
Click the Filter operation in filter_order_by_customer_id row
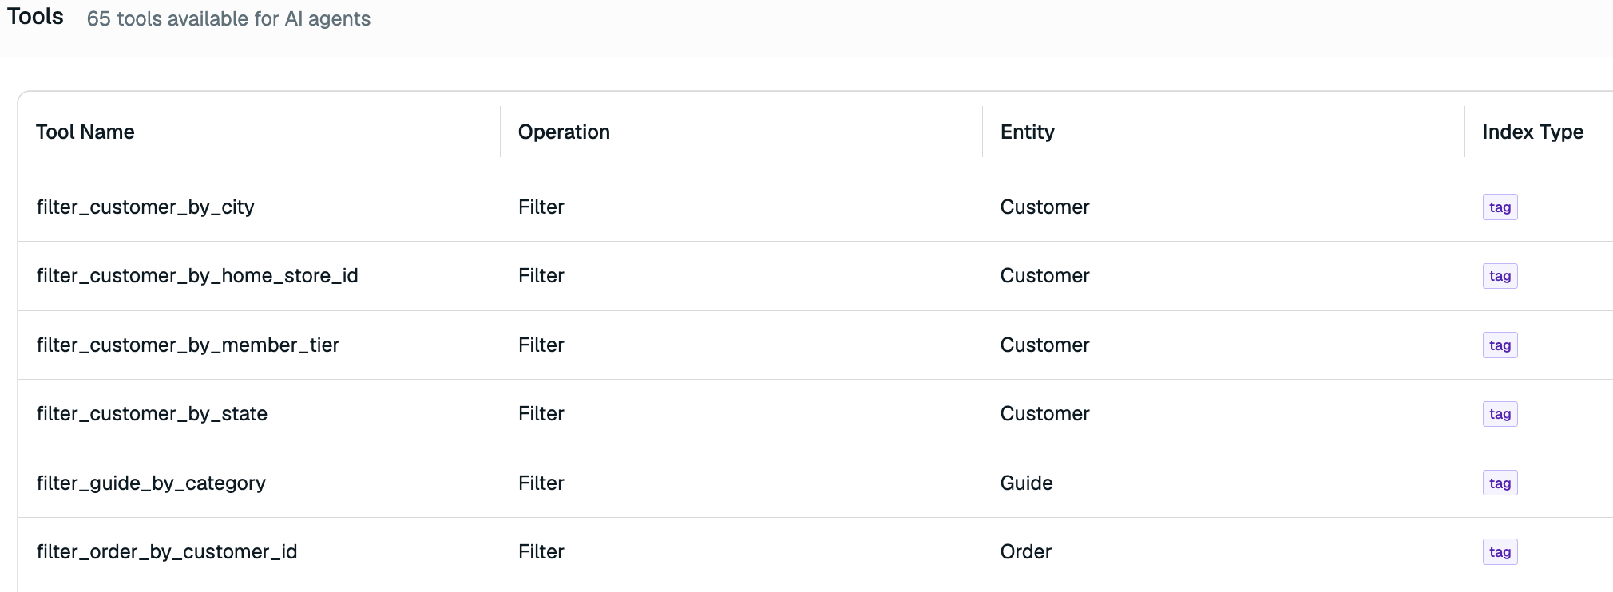541,552
